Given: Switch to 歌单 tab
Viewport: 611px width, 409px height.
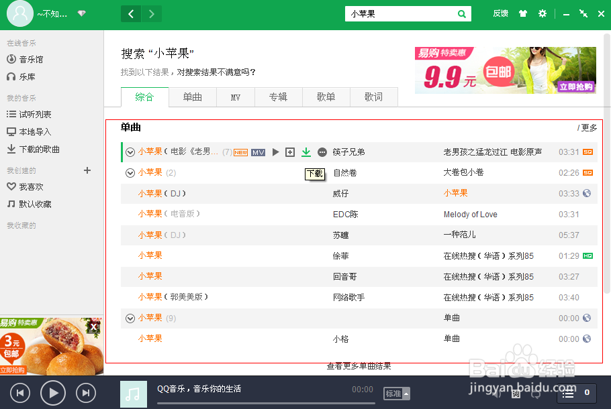Looking at the screenshot, I should tap(326, 97).
